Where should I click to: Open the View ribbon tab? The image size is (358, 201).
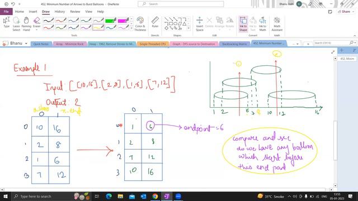coord(88,11)
